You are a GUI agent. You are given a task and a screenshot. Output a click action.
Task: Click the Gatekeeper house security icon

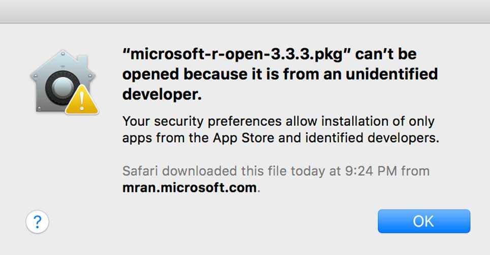pyautogui.click(x=64, y=82)
